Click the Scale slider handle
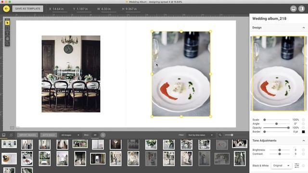The image size is (308, 173). click(265, 120)
